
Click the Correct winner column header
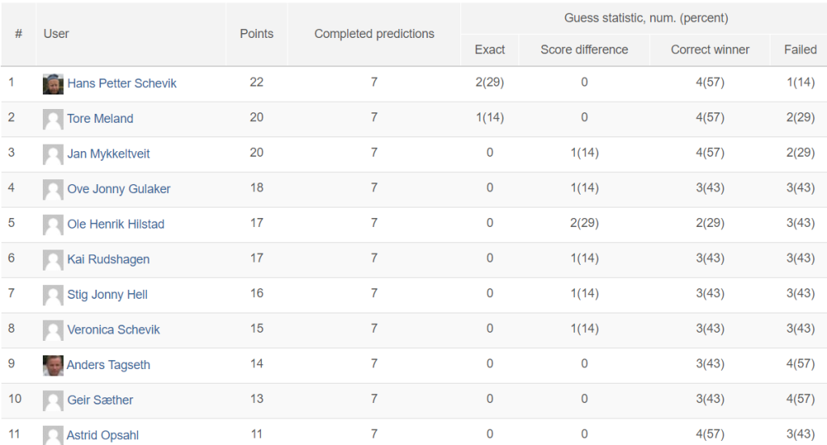(710, 49)
